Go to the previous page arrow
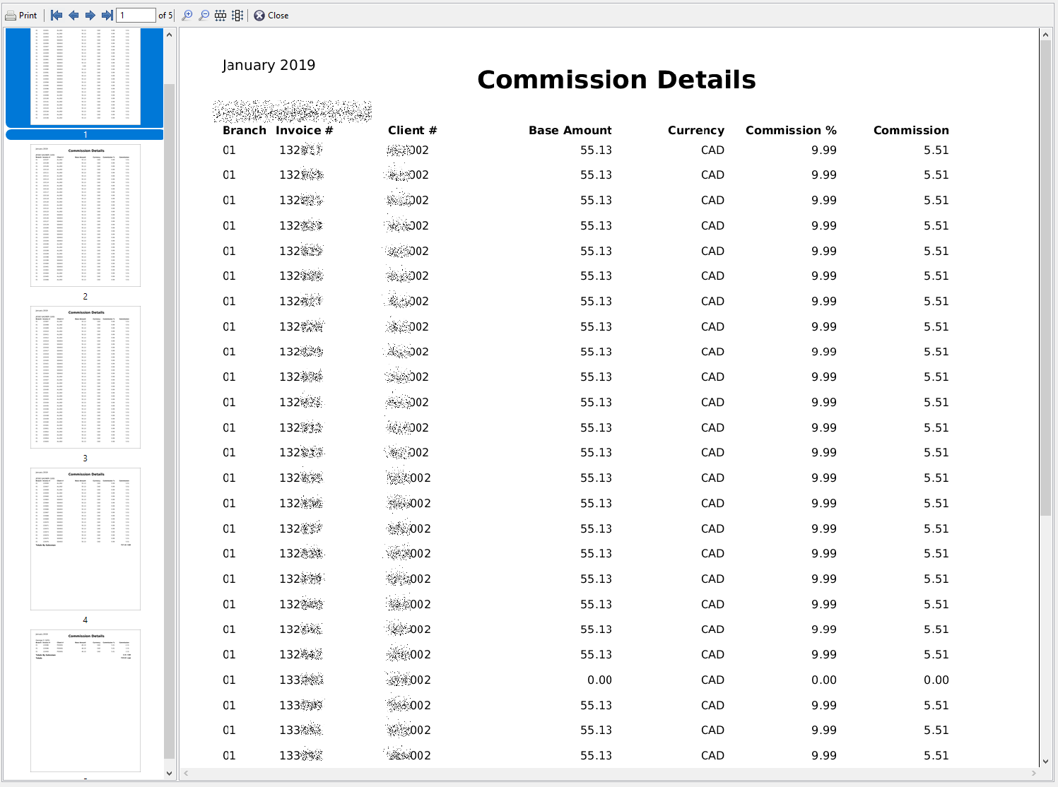The height and width of the screenshot is (787, 1058). point(74,15)
